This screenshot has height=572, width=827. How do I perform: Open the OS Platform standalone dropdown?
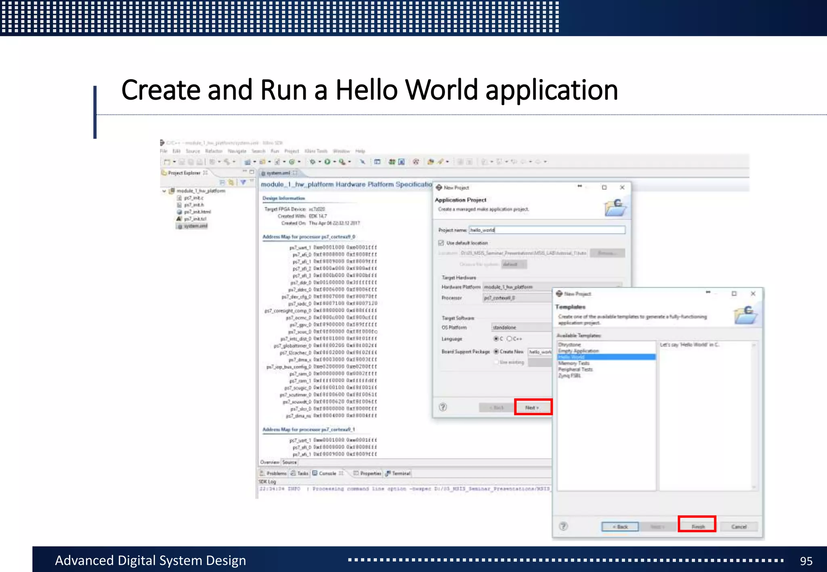tap(522, 327)
